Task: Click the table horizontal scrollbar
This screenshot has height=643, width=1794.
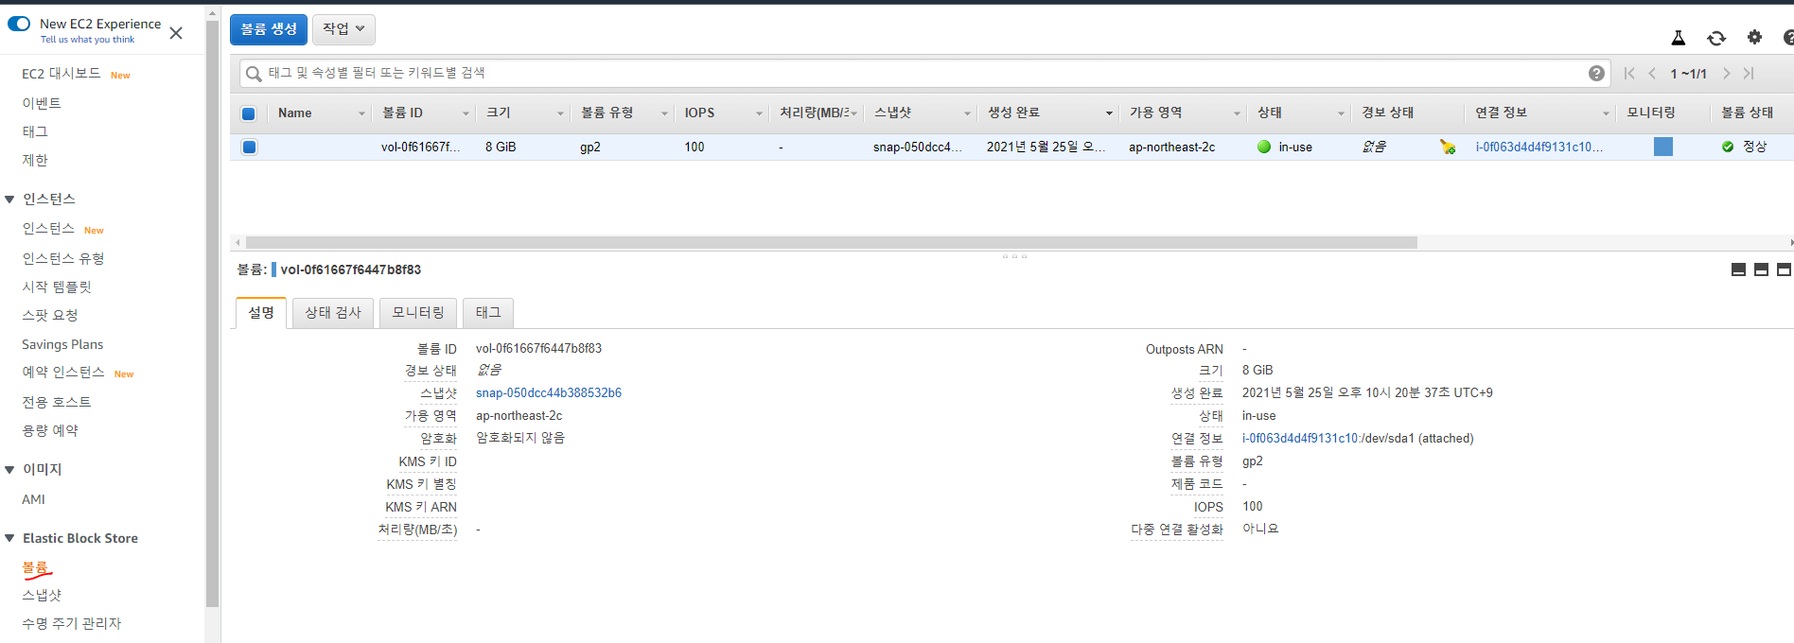Action: click(x=832, y=242)
